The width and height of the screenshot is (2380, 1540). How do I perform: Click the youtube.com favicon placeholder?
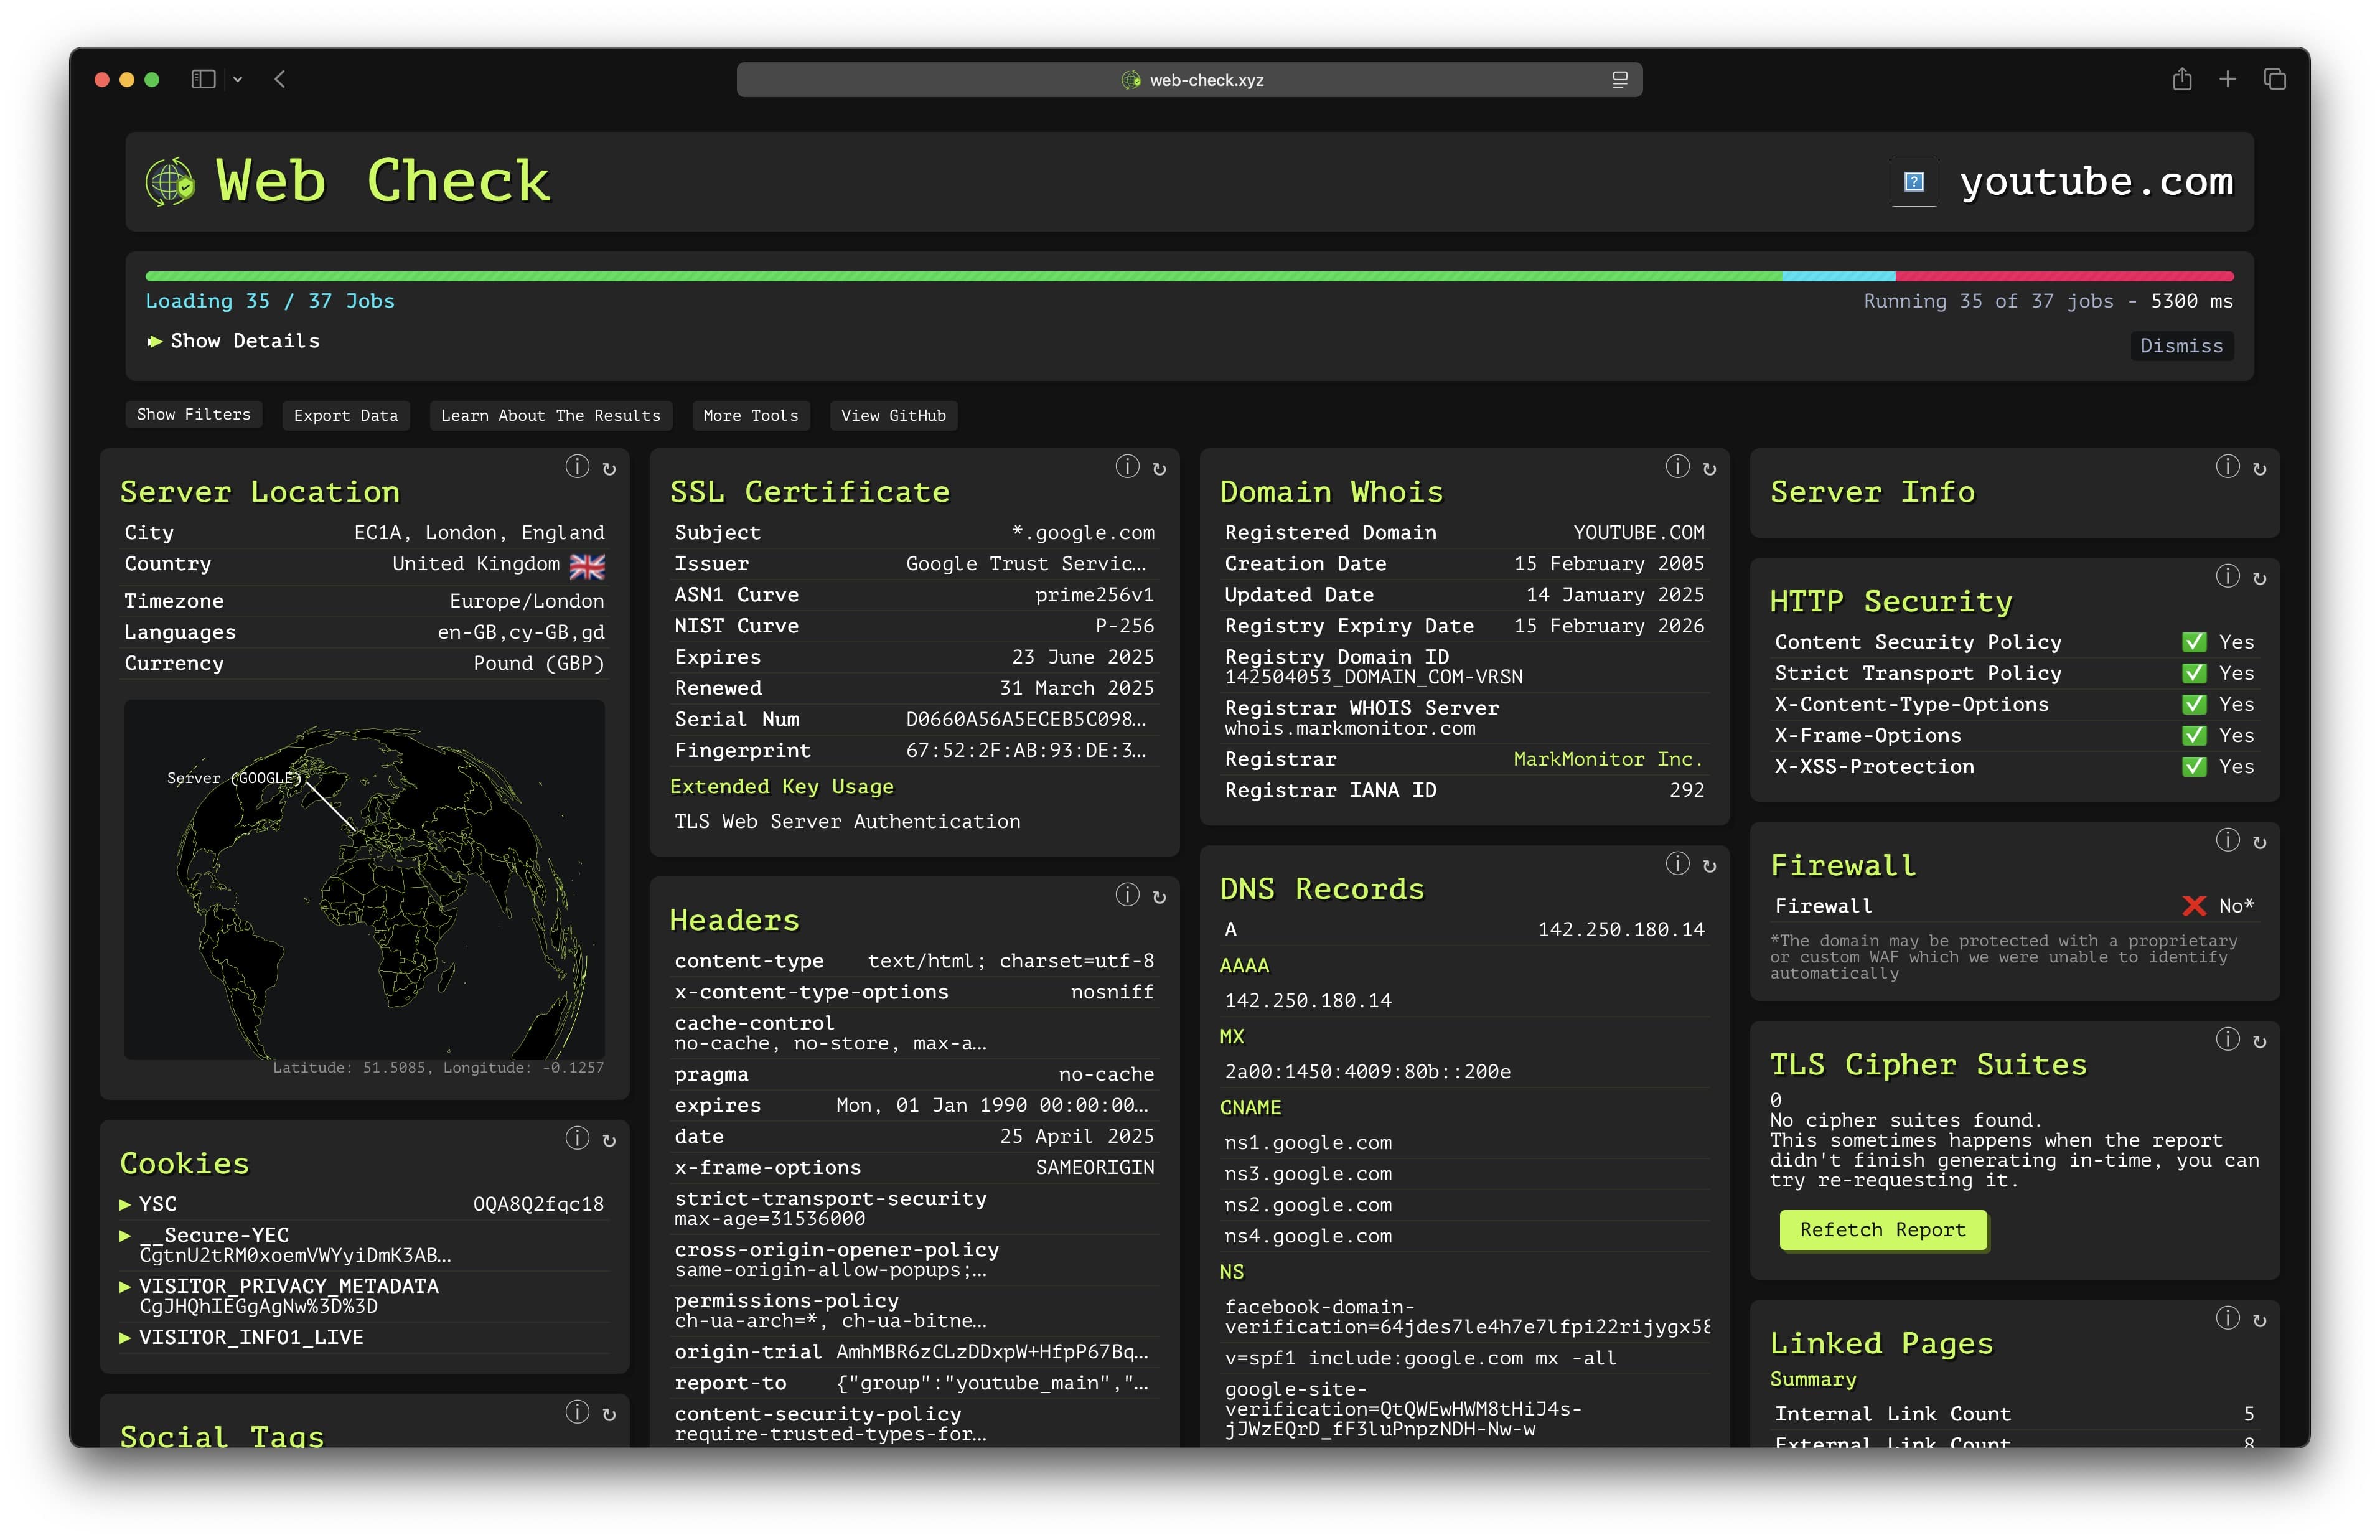(1913, 182)
